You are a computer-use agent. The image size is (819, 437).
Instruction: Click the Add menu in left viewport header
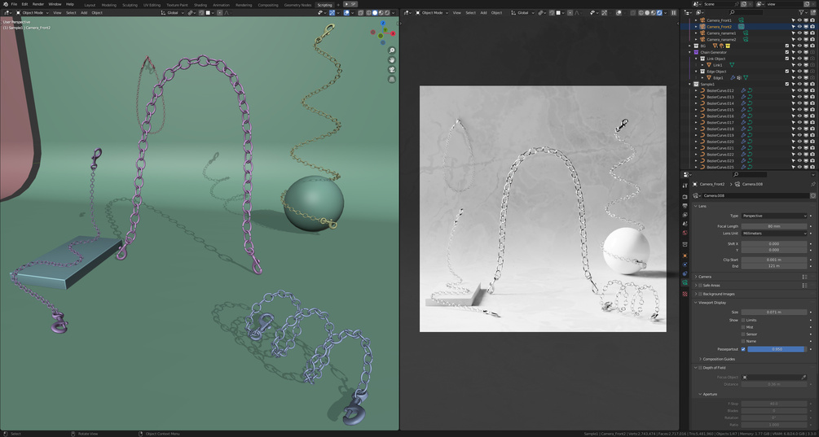(x=84, y=12)
